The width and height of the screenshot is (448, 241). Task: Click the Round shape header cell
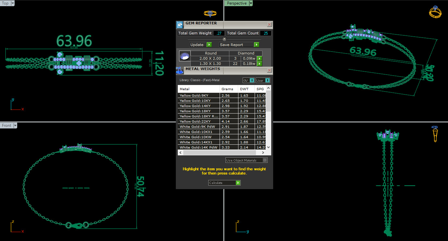tap(210, 53)
